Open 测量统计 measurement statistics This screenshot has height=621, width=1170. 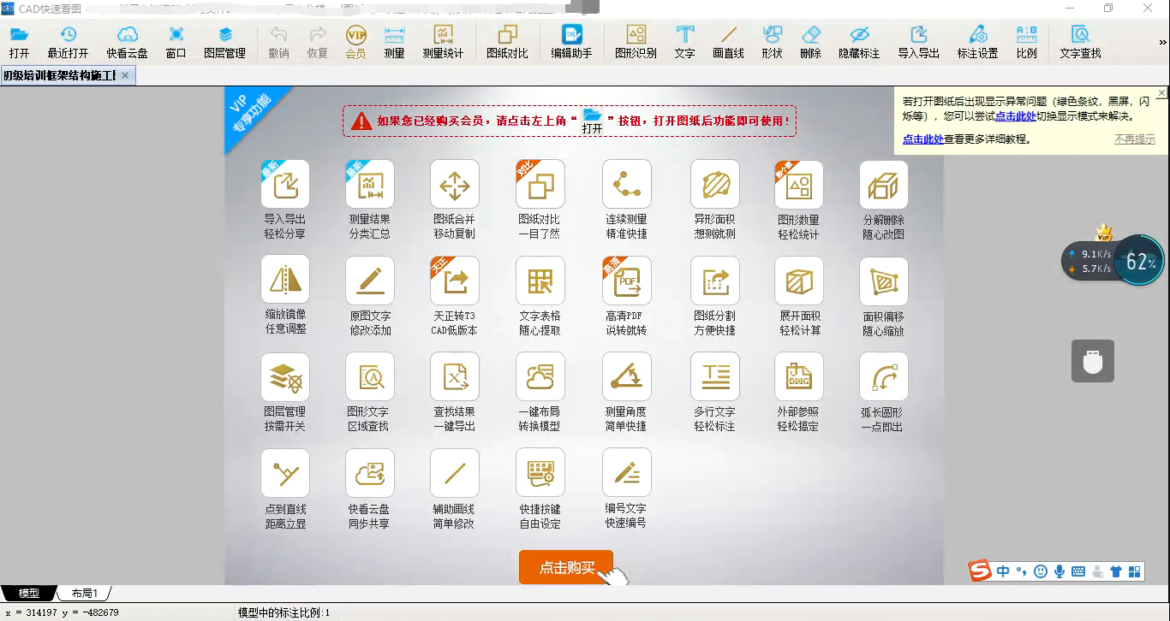point(443,42)
